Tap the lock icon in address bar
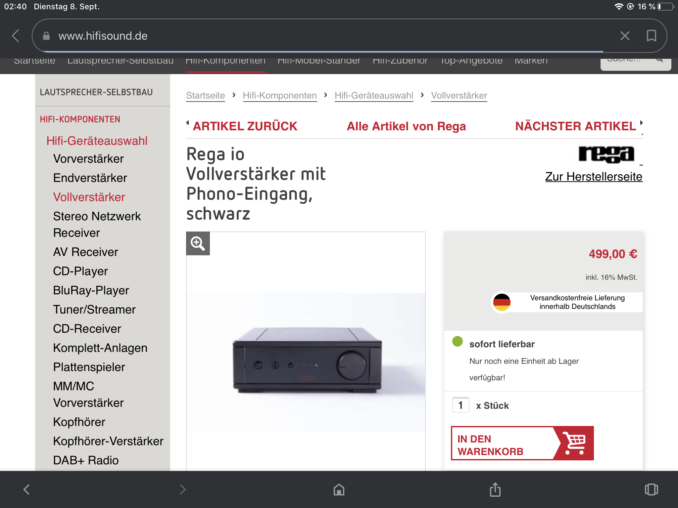The height and width of the screenshot is (508, 678). [x=46, y=36]
